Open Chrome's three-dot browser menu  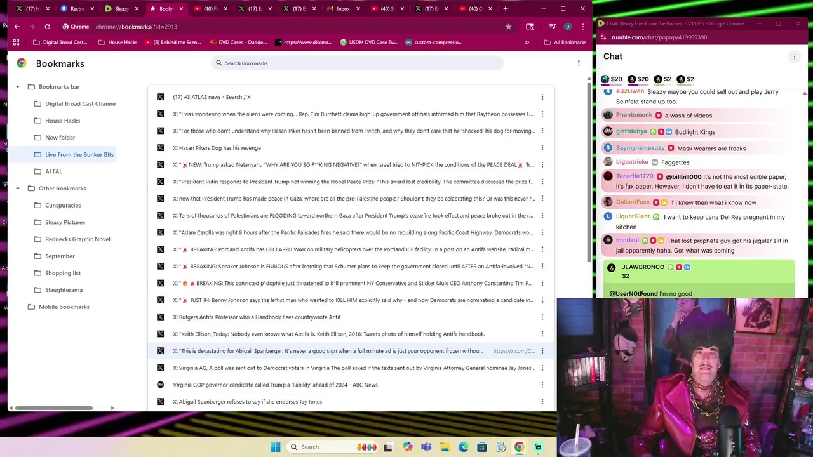click(x=582, y=27)
